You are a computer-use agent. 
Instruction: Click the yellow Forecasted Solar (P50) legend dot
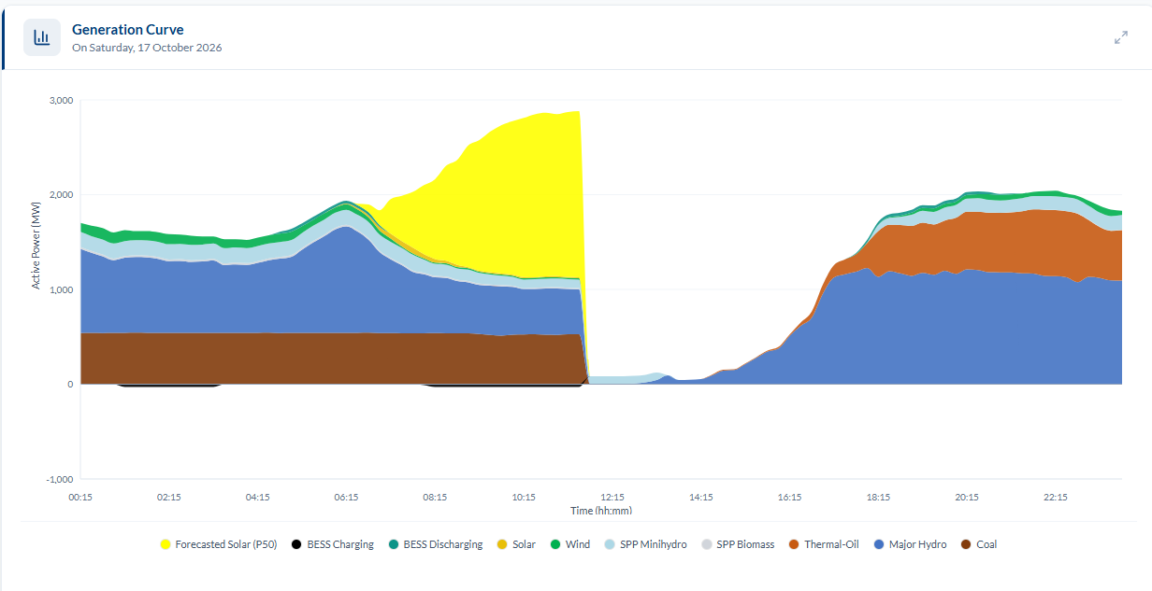coord(166,544)
